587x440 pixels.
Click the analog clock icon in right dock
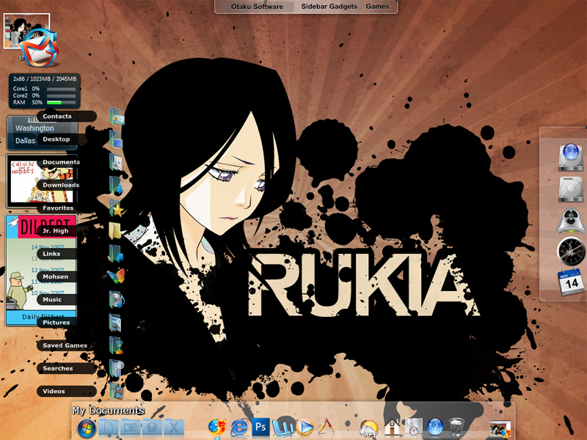tap(571, 252)
